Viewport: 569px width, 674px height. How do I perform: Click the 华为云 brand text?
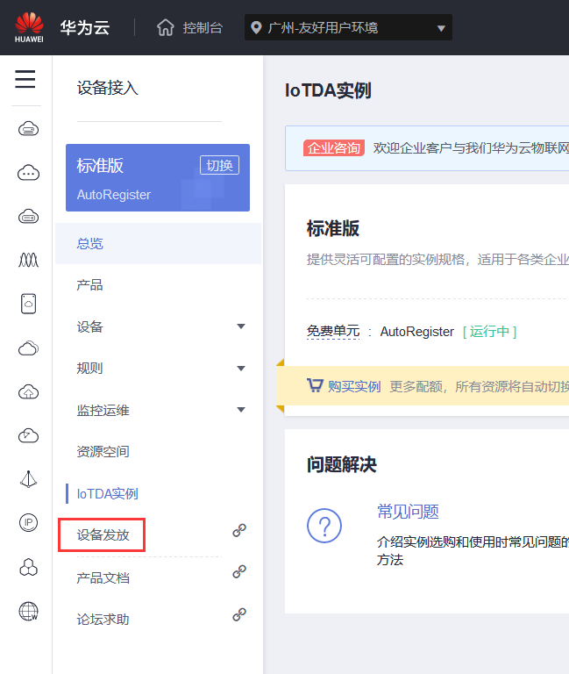click(x=84, y=27)
